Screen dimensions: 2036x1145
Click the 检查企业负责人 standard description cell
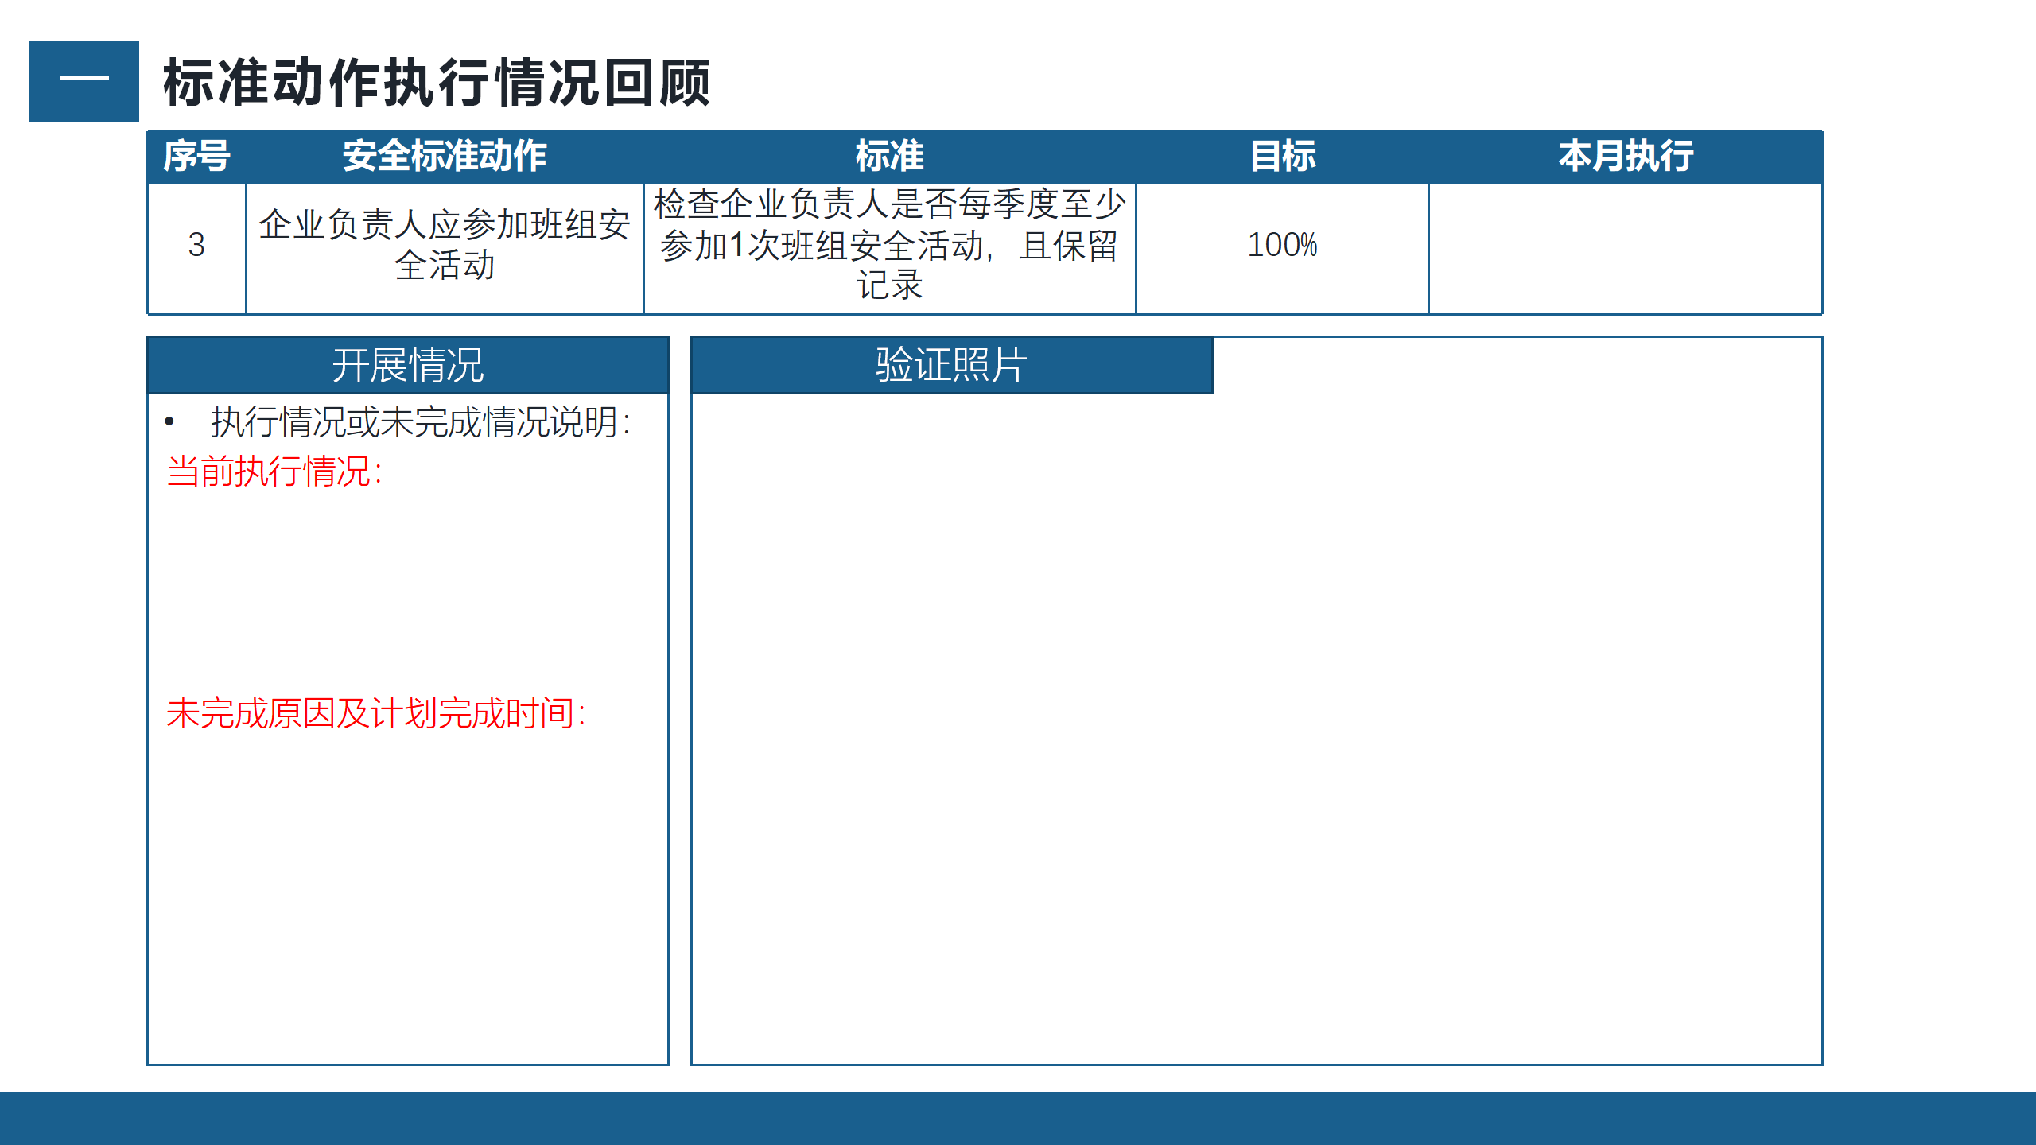889,245
